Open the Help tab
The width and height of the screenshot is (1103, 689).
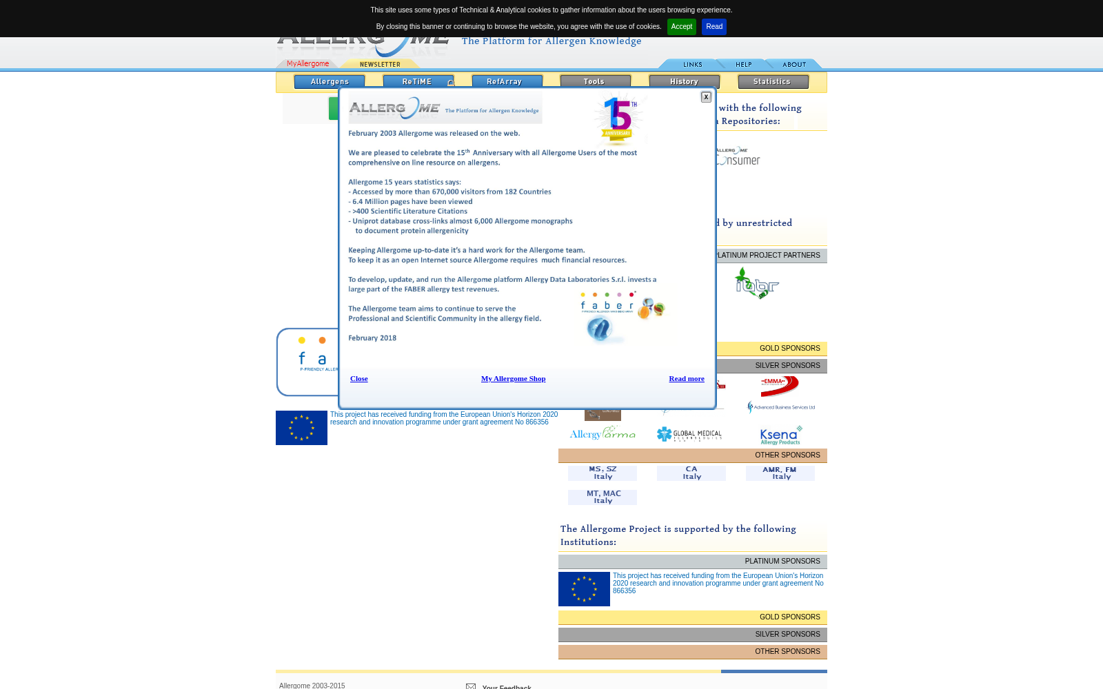[x=744, y=64]
